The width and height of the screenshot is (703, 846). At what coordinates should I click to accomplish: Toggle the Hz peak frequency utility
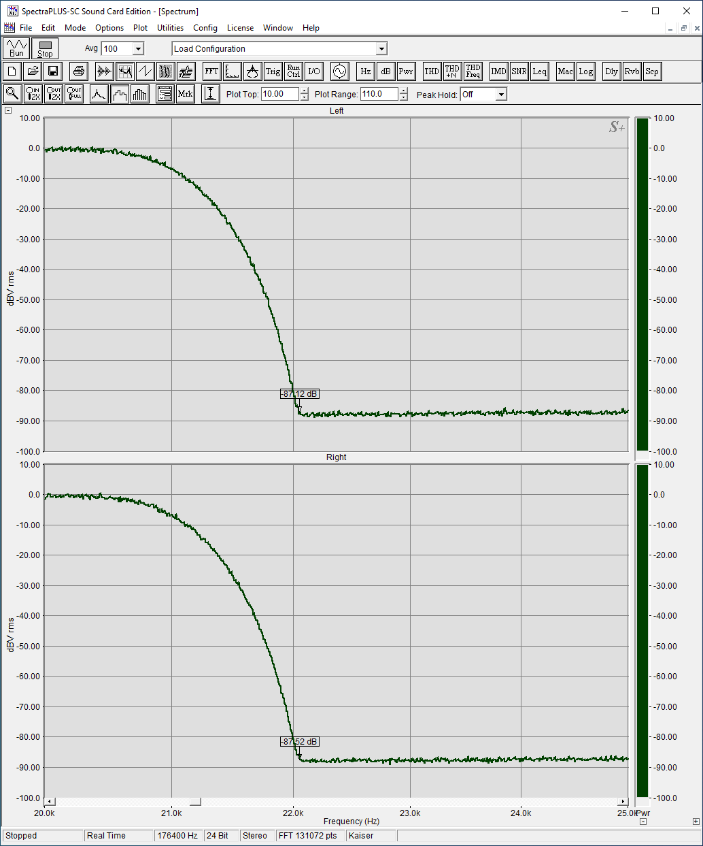(x=365, y=71)
